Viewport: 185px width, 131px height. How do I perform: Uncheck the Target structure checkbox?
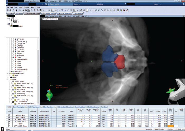(13, 57)
